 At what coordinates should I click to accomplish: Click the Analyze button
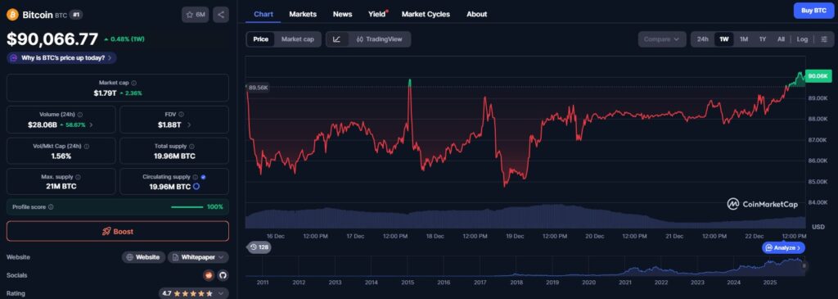[x=783, y=248]
